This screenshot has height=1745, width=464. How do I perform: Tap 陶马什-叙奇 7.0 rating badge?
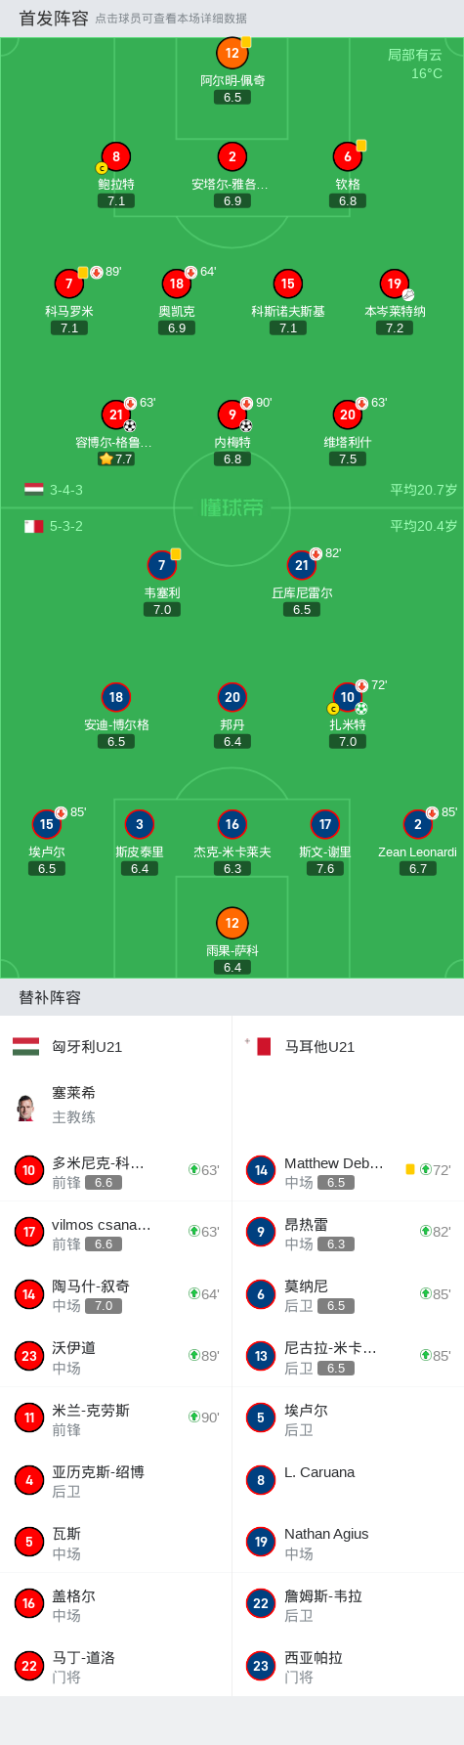104,1306
